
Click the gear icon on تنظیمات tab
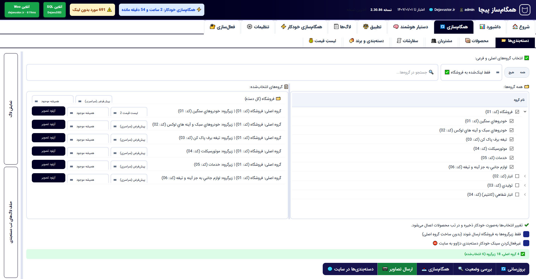(x=250, y=27)
